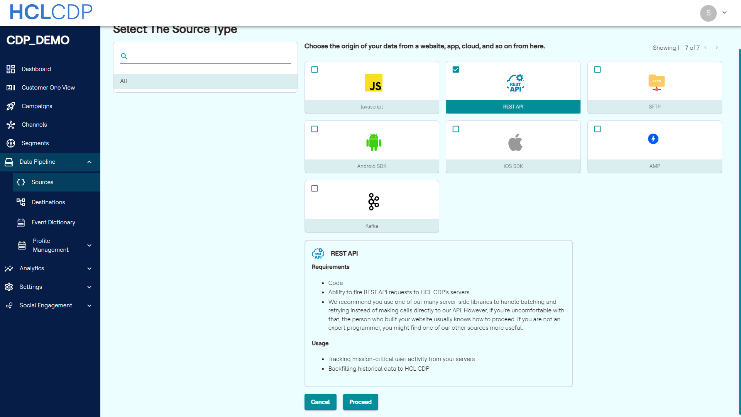Uncheck the REST API checkbox
The height and width of the screenshot is (417, 741).
coord(456,69)
